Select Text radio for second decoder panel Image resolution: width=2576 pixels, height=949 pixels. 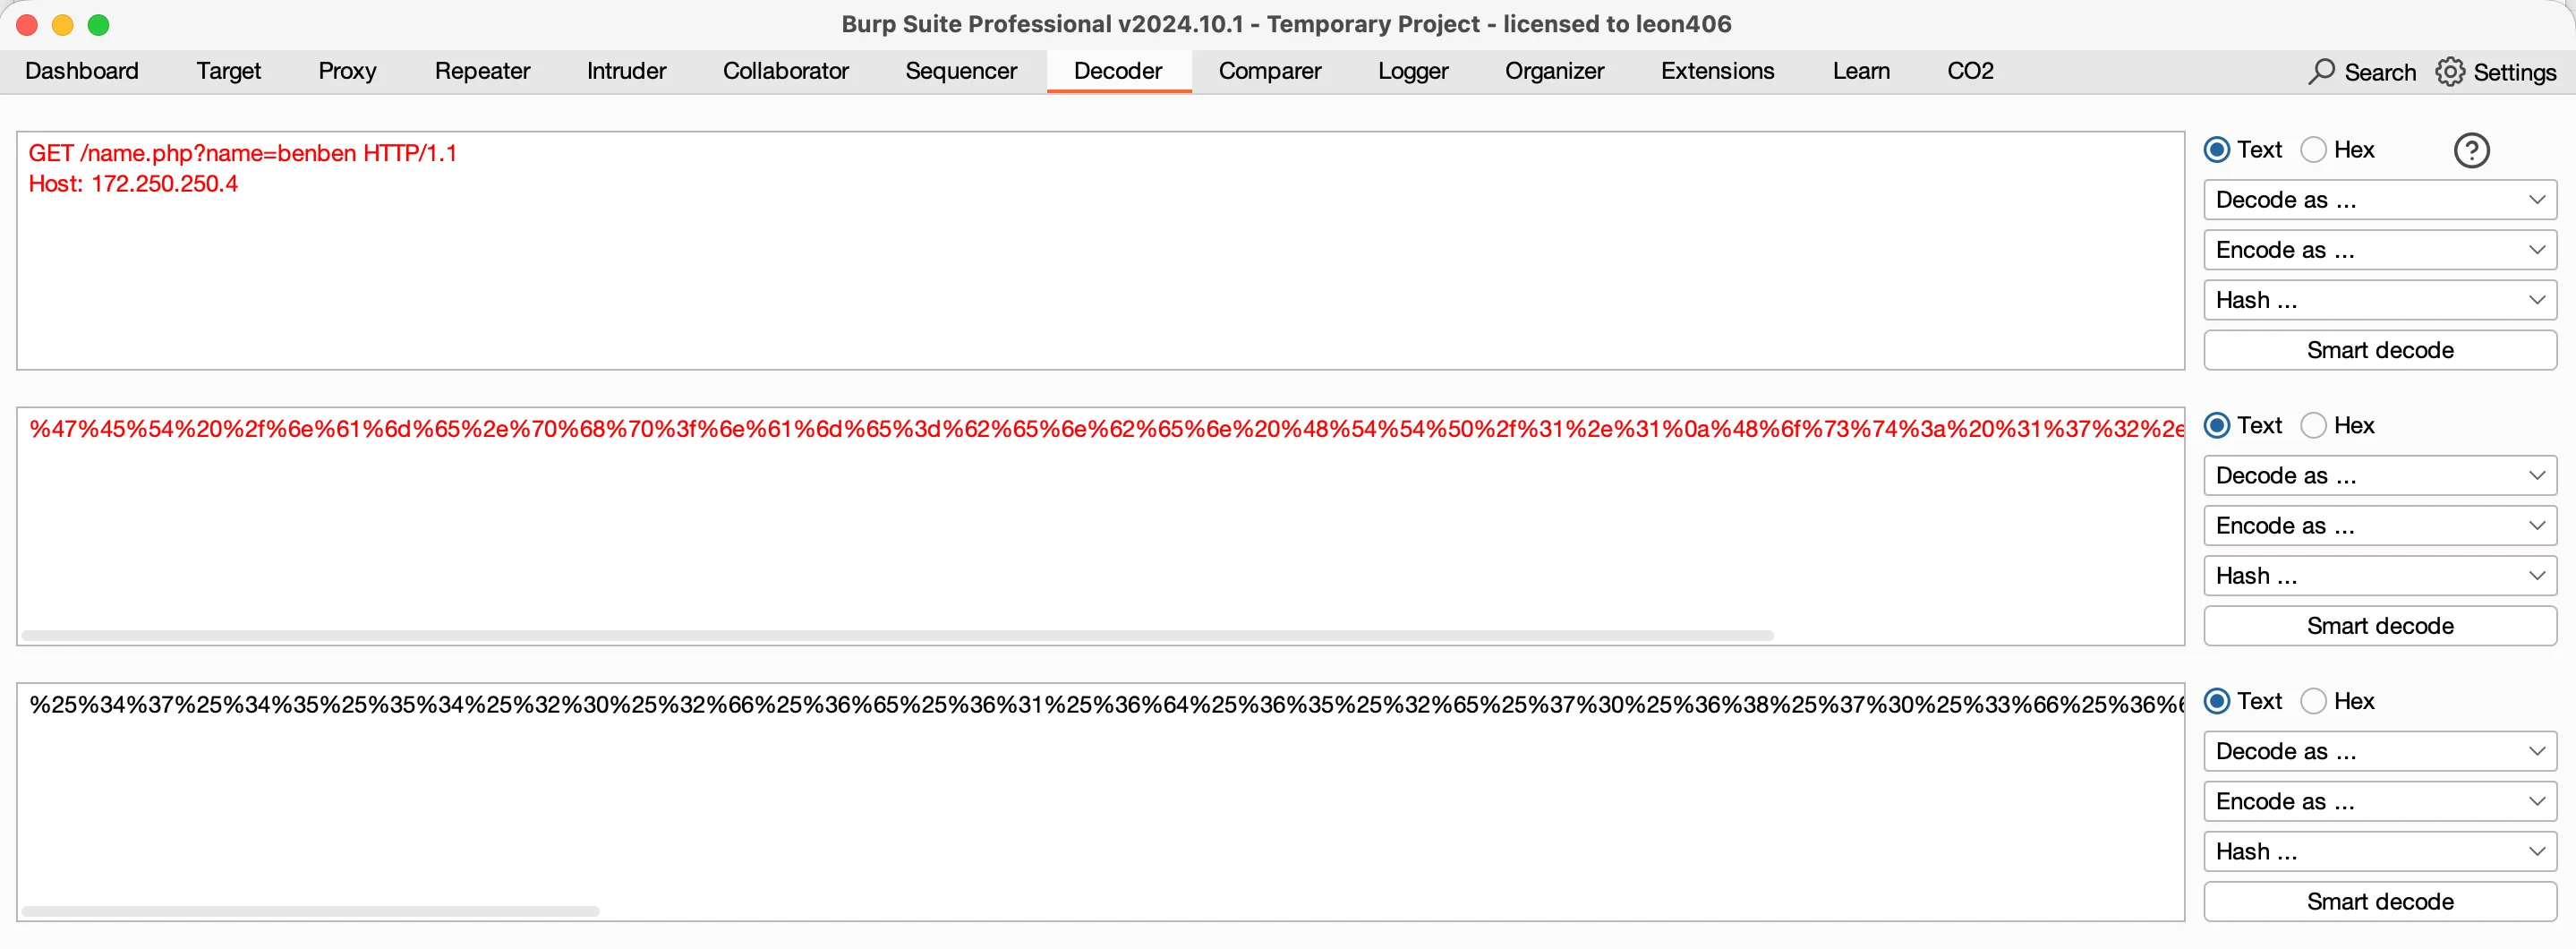pyautogui.click(x=2217, y=426)
